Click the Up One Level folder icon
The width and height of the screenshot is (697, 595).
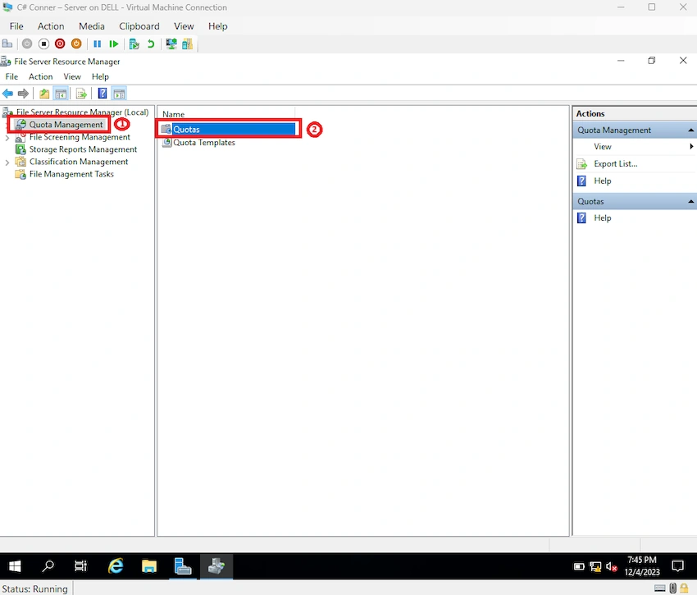coord(44,94)
